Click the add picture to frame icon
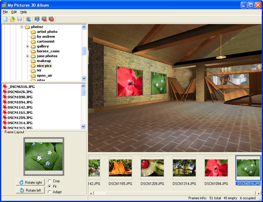Screen dimensions: 263x202 tap(37, 19)
